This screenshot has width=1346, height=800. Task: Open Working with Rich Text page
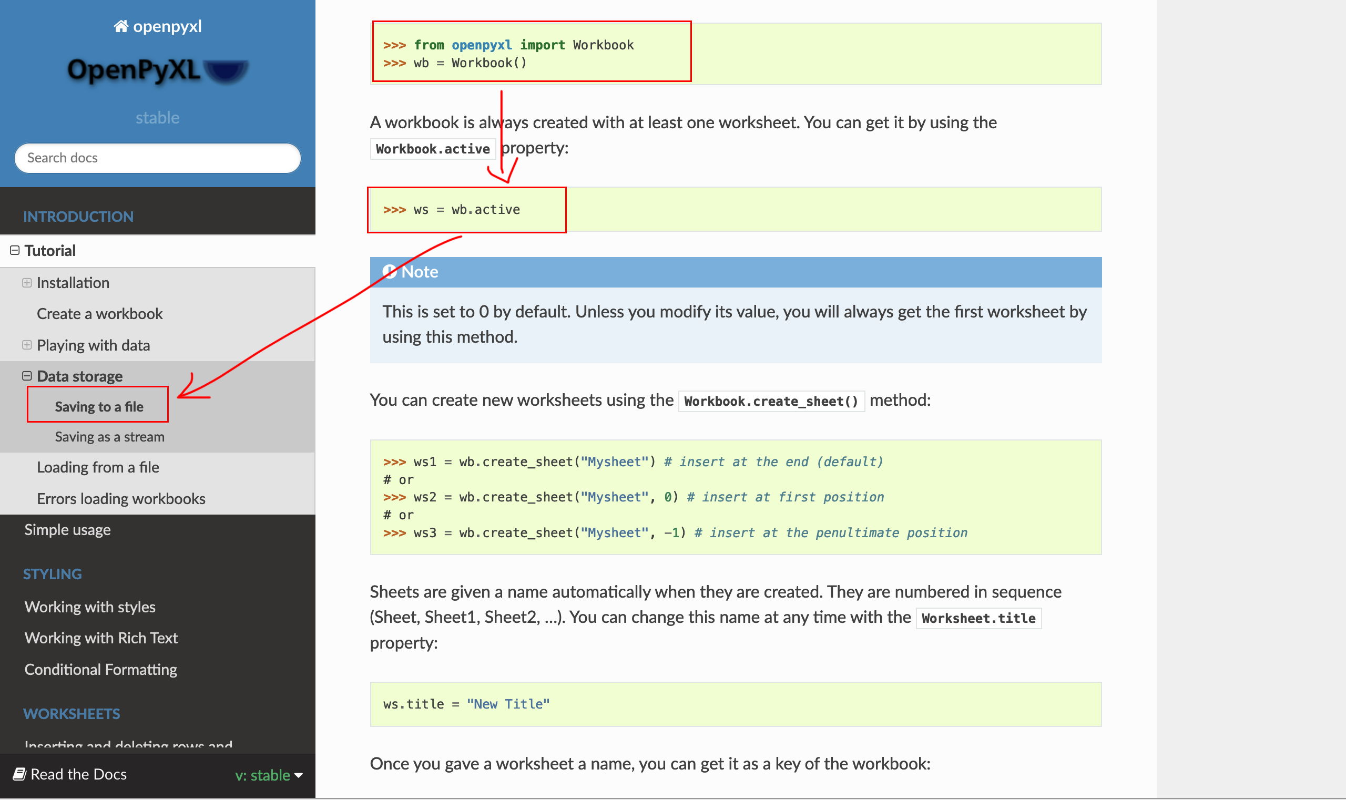pyautogui.click(x=101, y=638)
